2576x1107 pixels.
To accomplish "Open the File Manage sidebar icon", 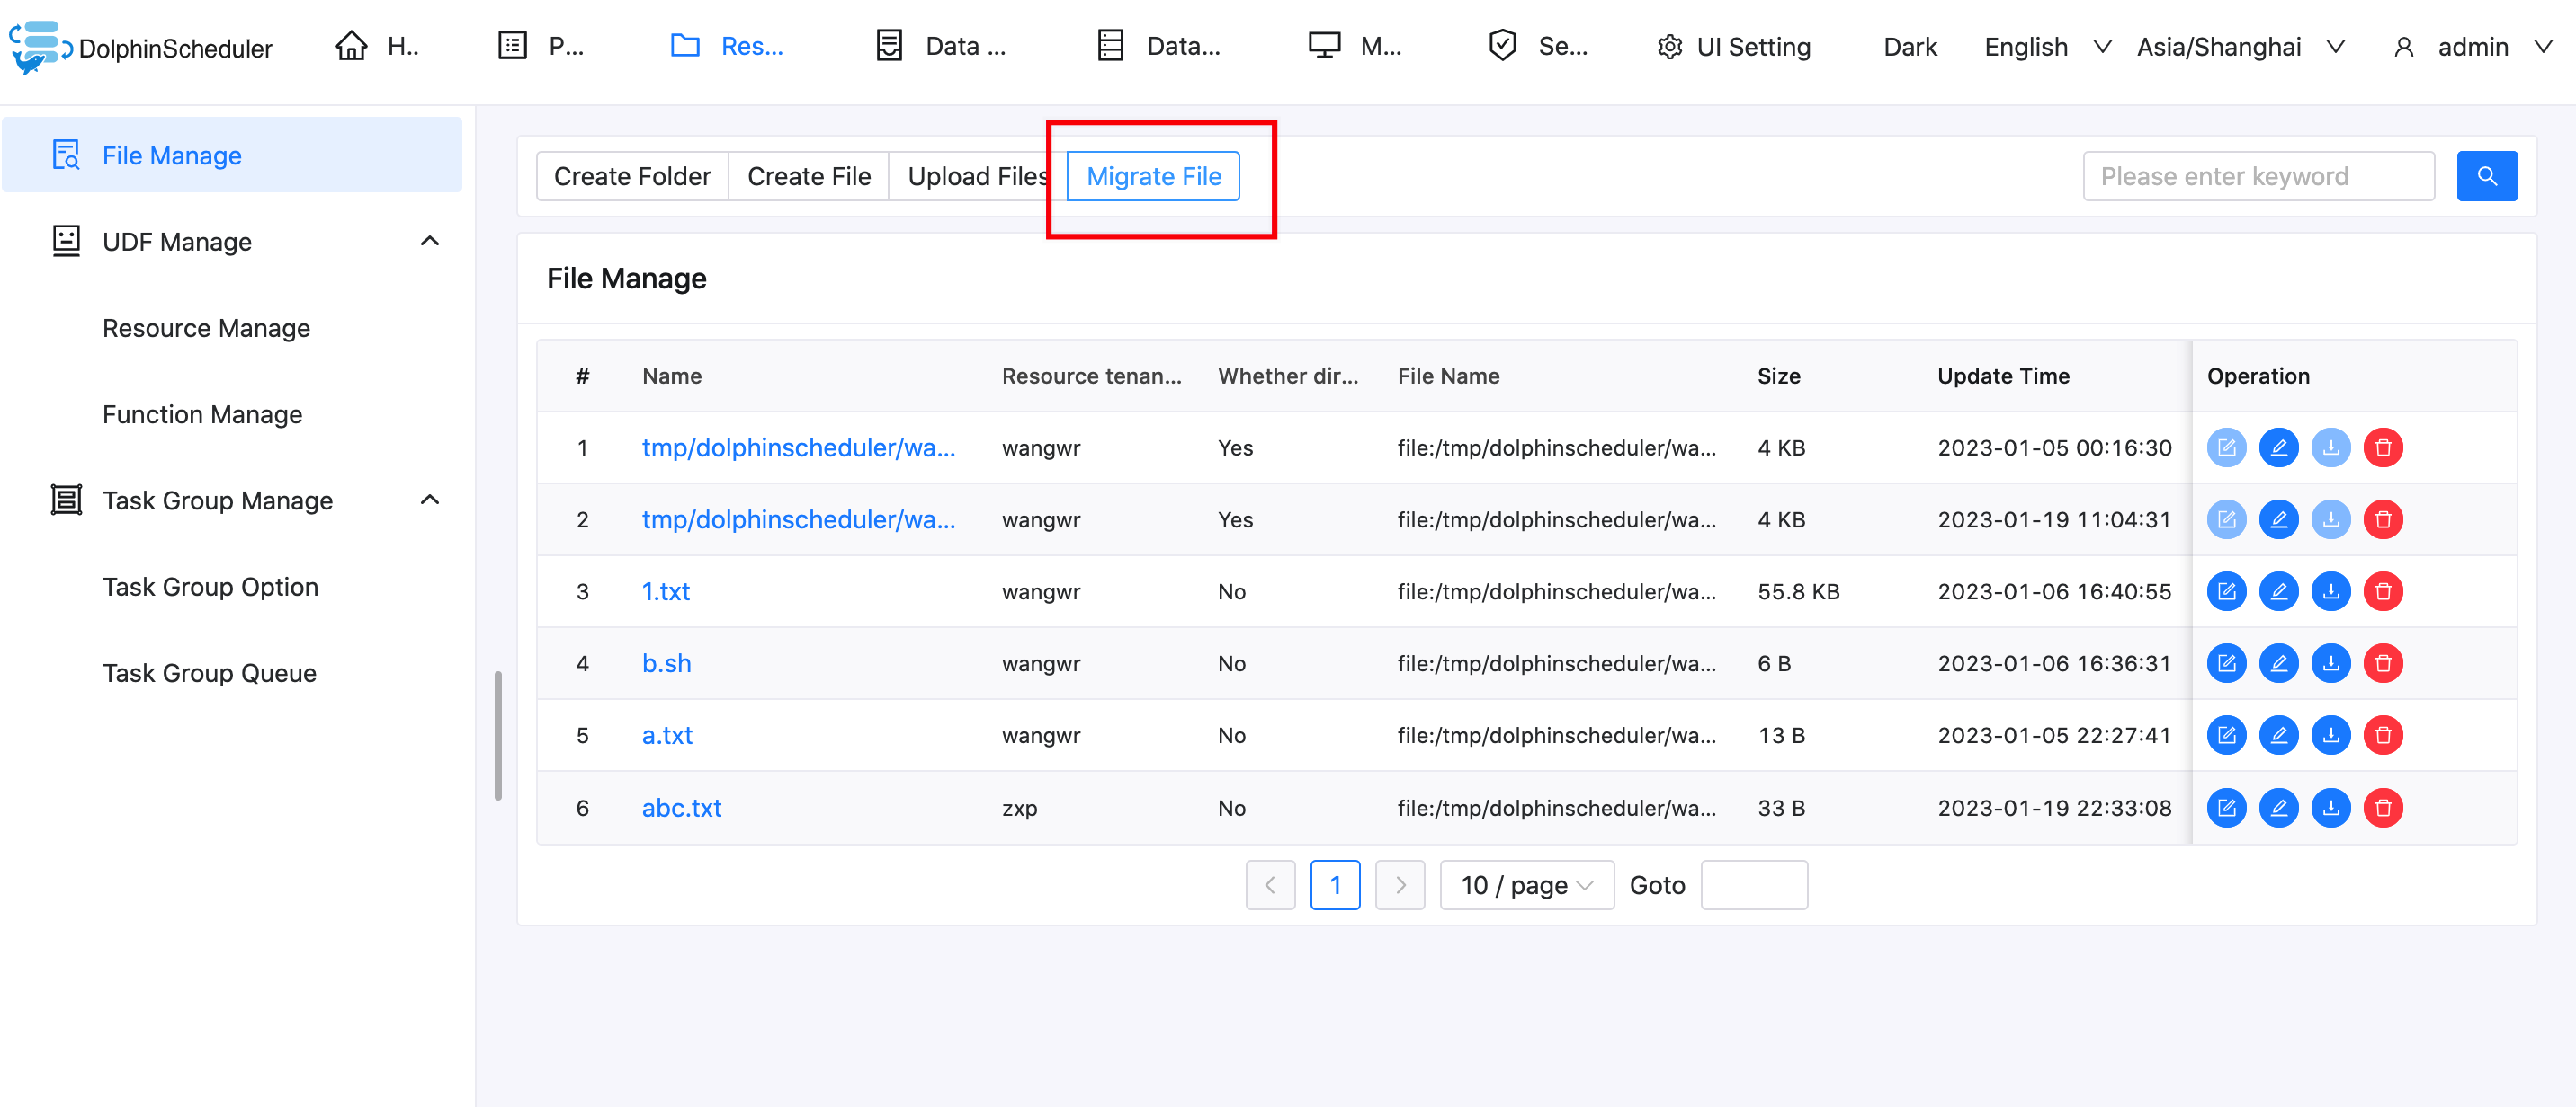I will [65, 155].
